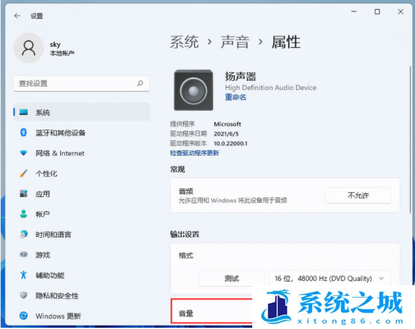Image resolution: width=415 pixels, height=329 pixels.
Task: Open Privacy and security settings
Action: pyautogui.click(x=56, y=296)
